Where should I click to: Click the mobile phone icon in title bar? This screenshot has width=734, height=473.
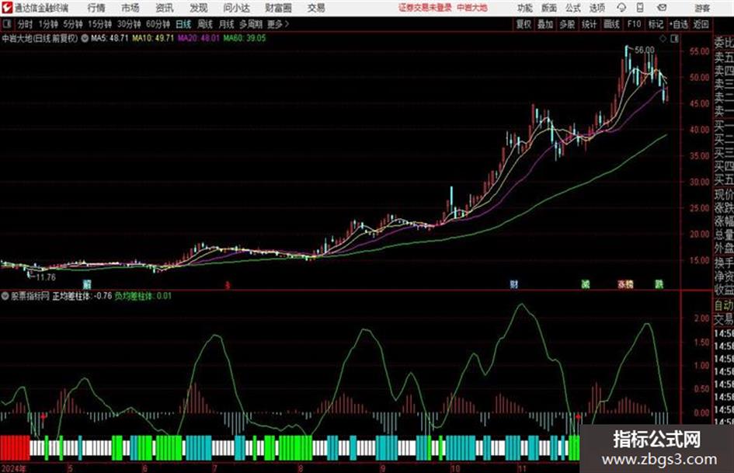coord(640,8)
